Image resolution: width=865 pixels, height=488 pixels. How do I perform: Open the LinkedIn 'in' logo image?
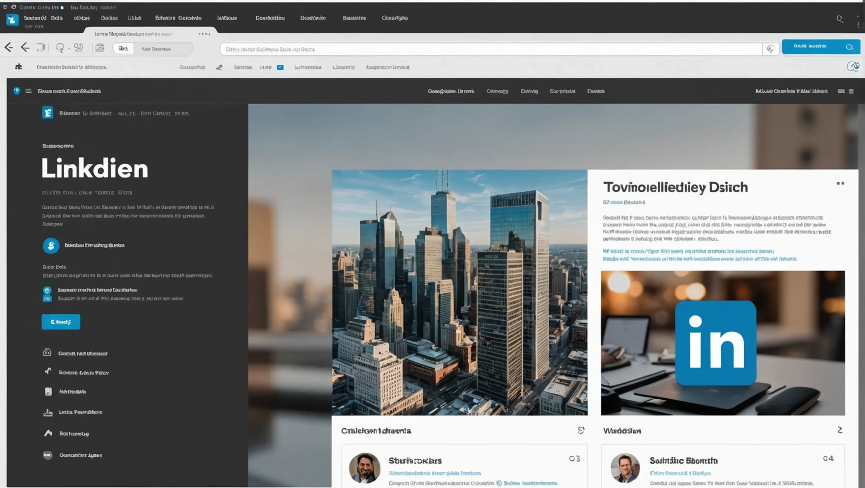(x=723, y=343)
